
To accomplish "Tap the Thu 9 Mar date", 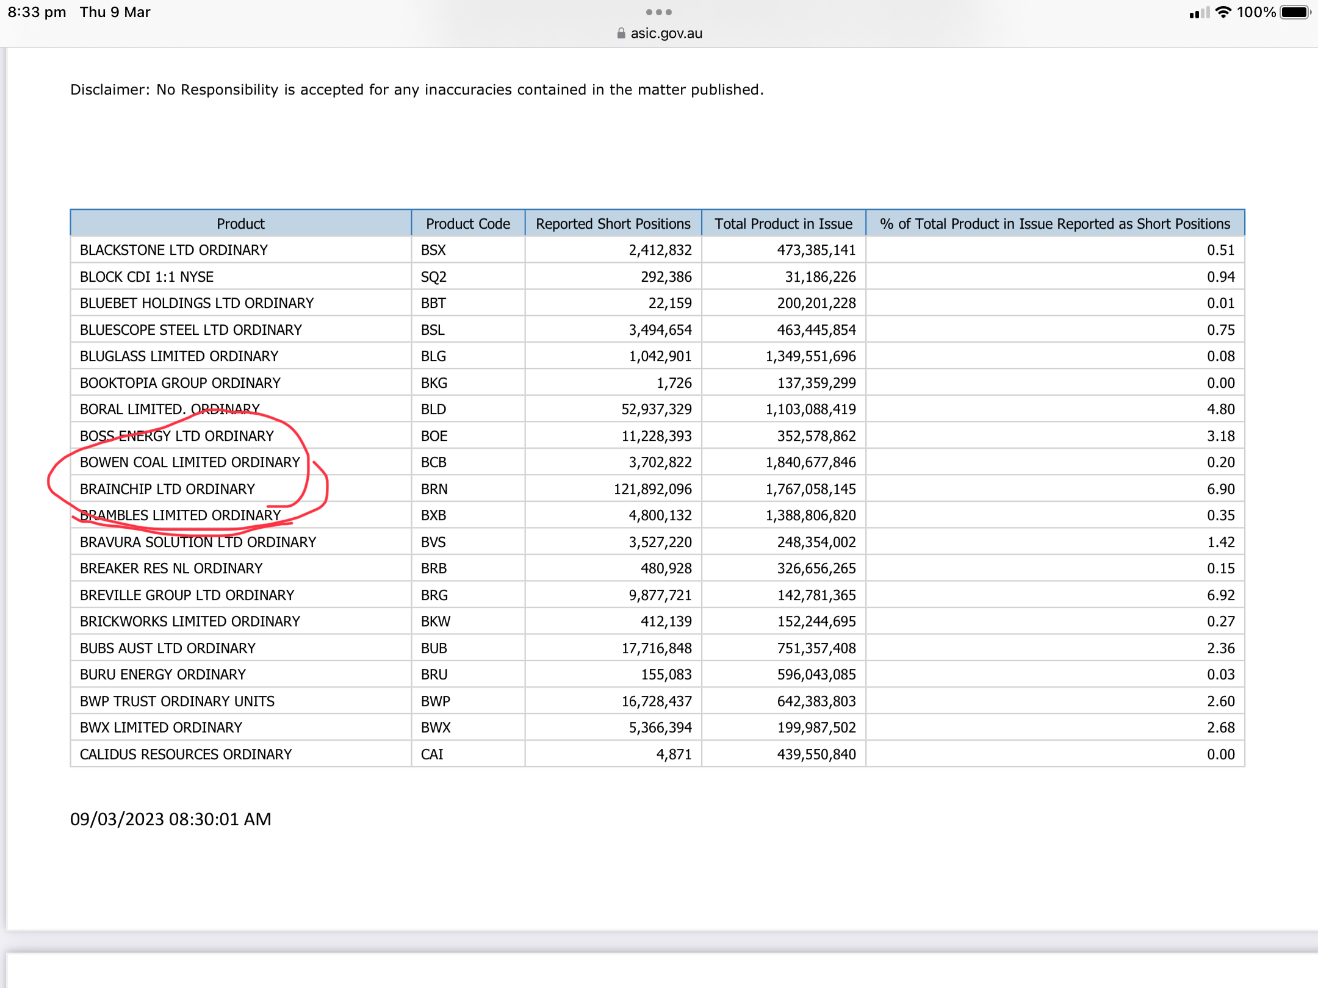I will [115, 12].
